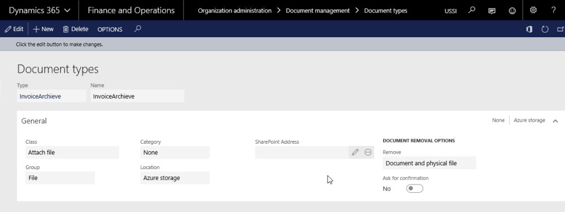
Task: Click the SharePoint Address ellipsis icon
Action: (368, 152)
